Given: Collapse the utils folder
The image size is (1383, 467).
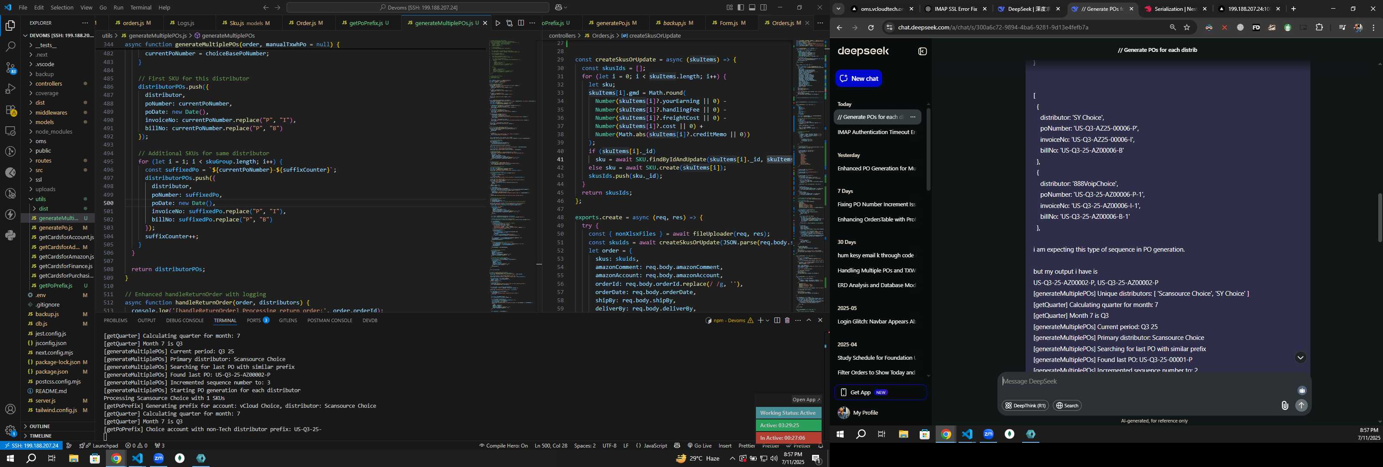Looking at the screenshot, I should click(x=40, y=199).
